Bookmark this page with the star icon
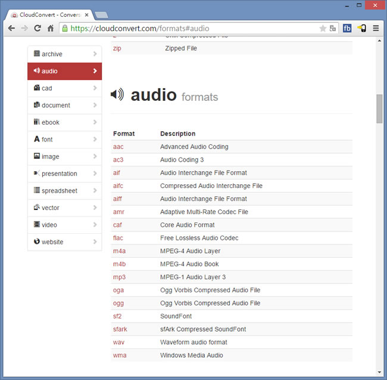Screen dimensions: 387x380 [323, 28]
